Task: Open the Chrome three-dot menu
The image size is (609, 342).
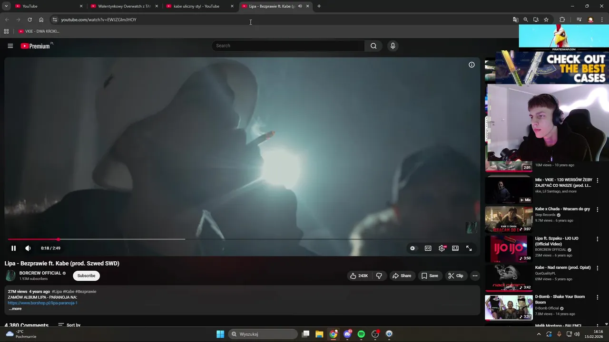Action: click(602, 19)
